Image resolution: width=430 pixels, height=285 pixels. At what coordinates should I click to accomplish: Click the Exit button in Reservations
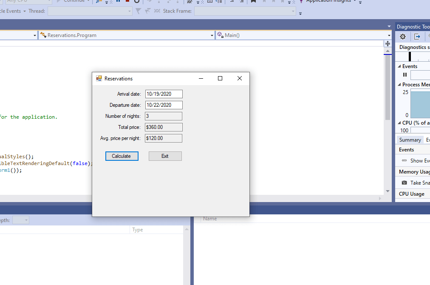point(165,156)
